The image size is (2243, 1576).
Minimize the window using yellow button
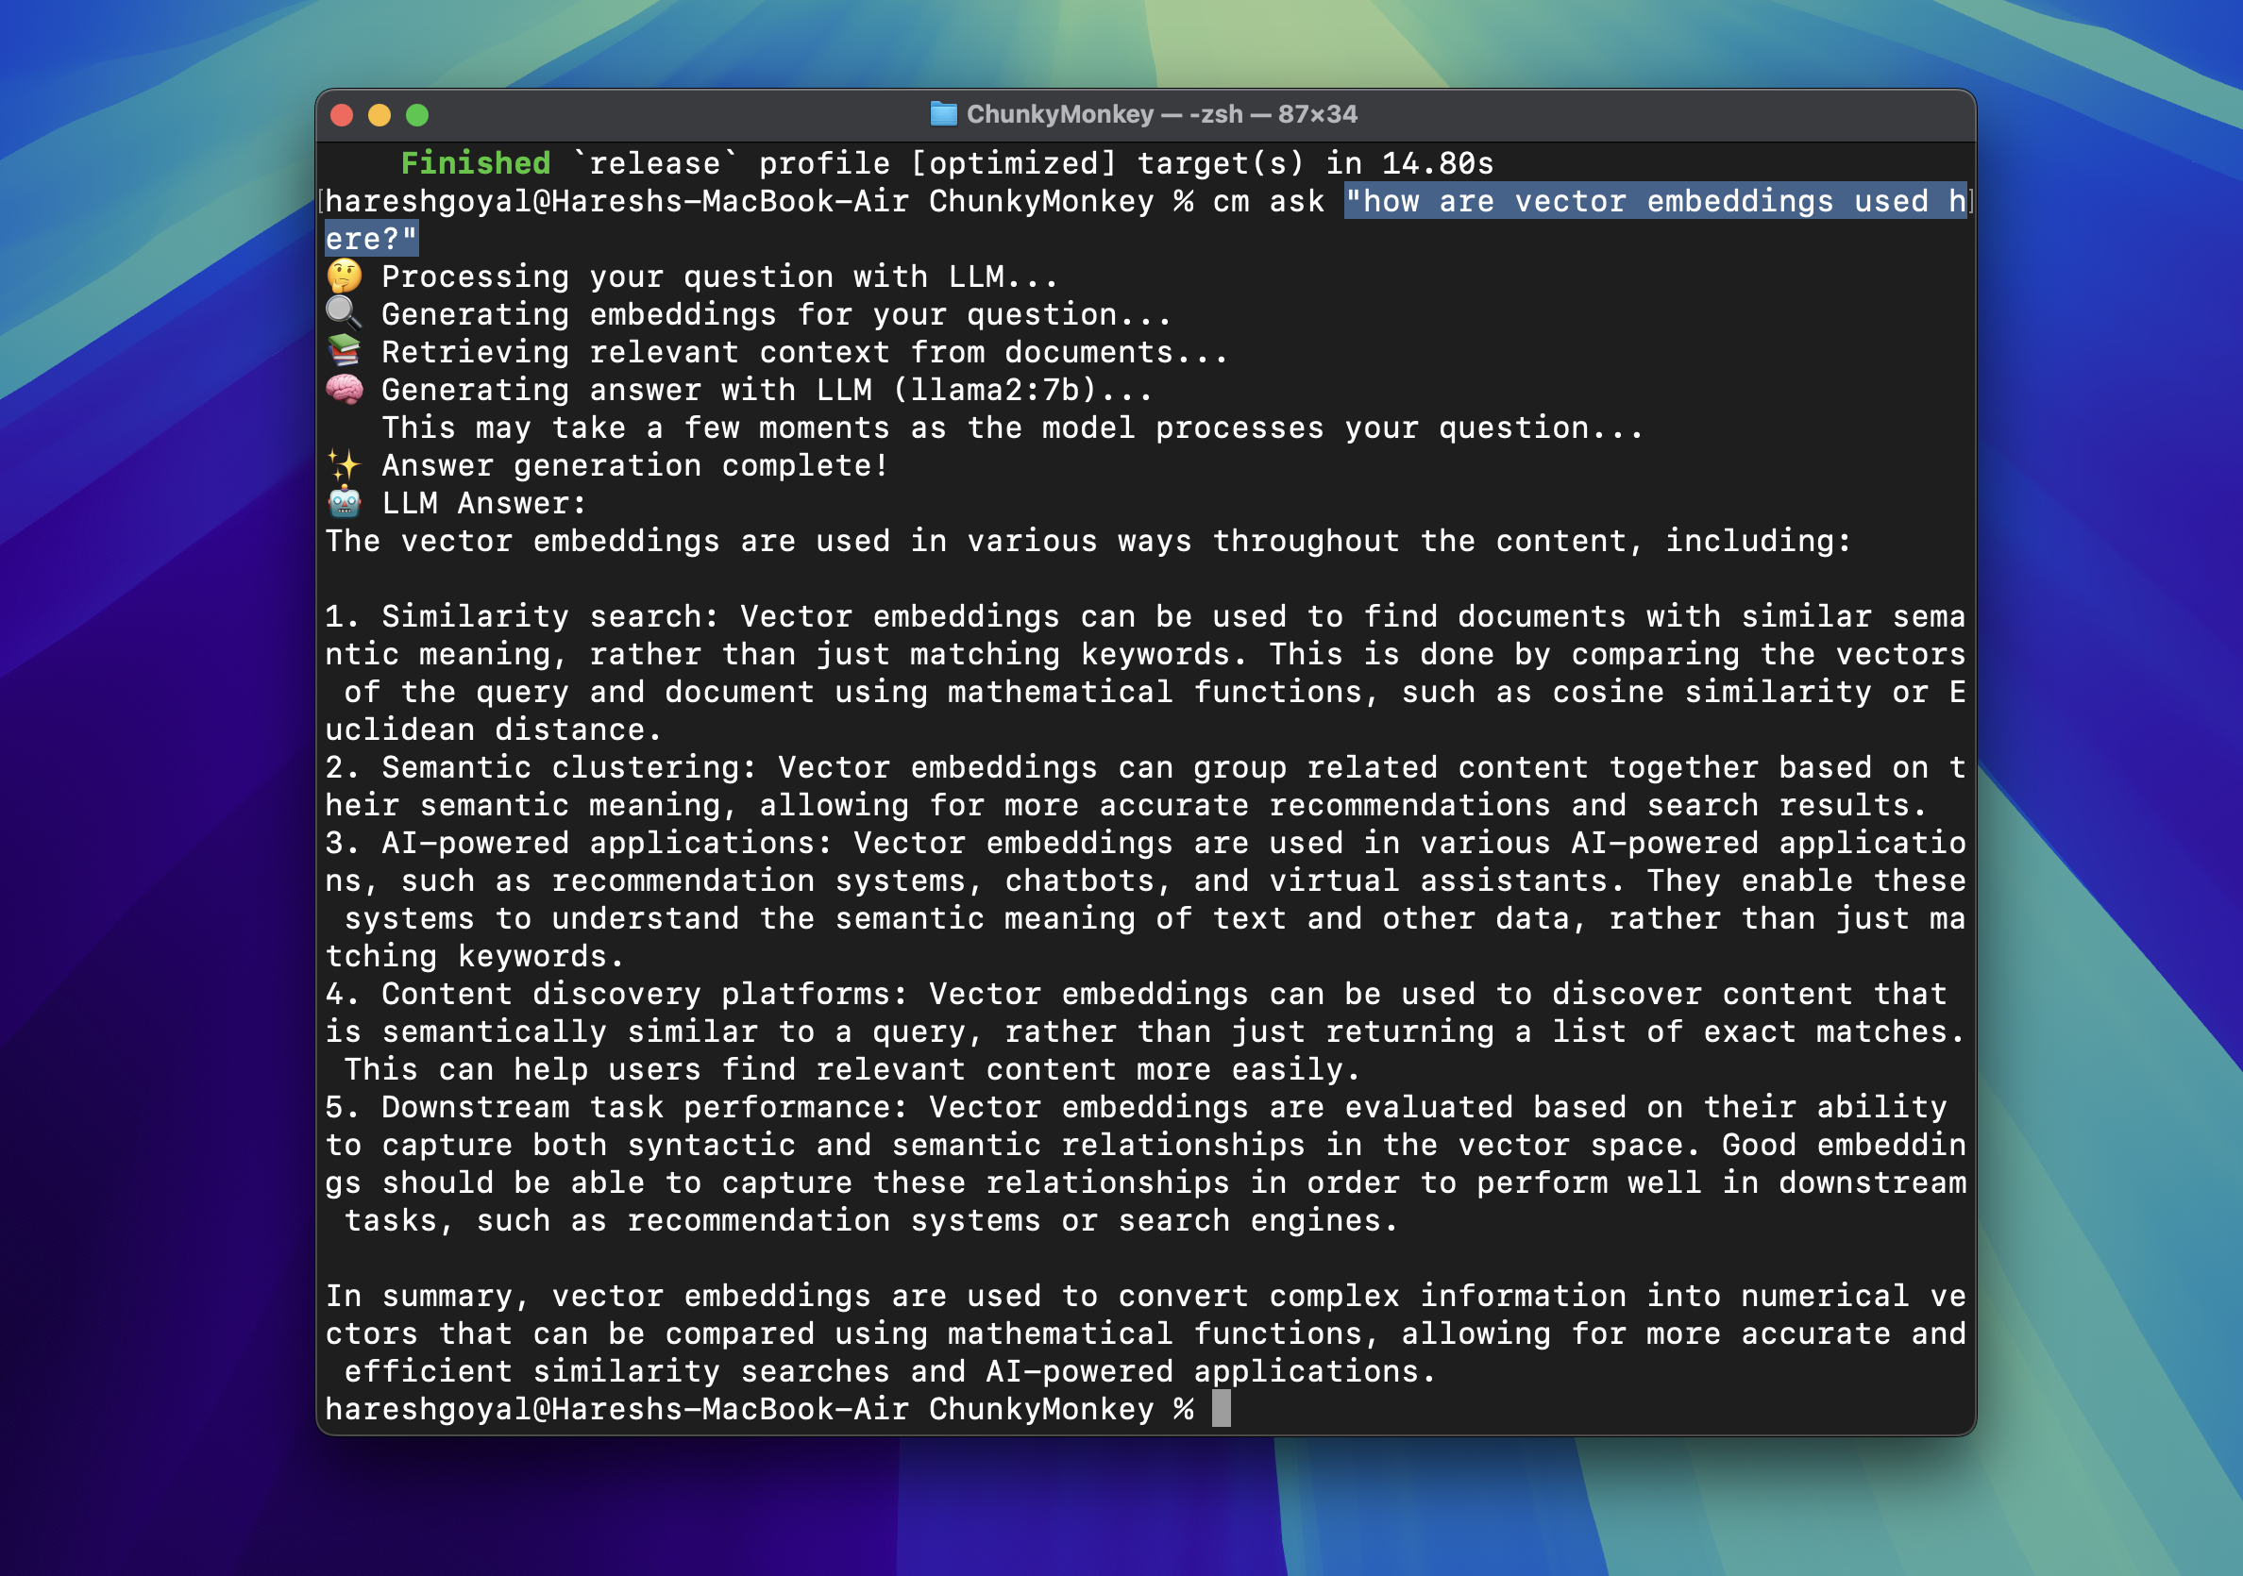[x=379, y=115]
